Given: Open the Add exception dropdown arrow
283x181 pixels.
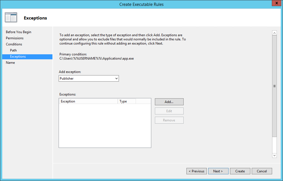Looking at the screenshot, I should click(116, 79).
